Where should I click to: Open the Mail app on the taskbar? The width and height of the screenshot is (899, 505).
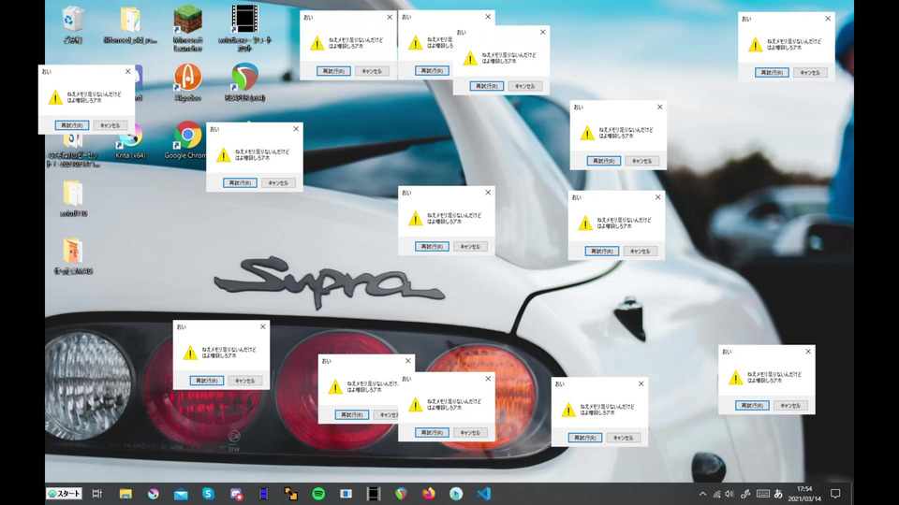[x=181, y=494]
